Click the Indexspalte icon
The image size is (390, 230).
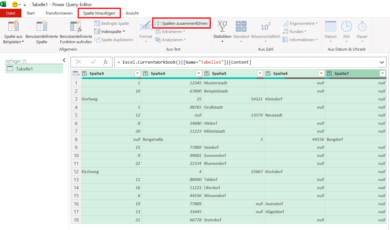click(97, 31)
